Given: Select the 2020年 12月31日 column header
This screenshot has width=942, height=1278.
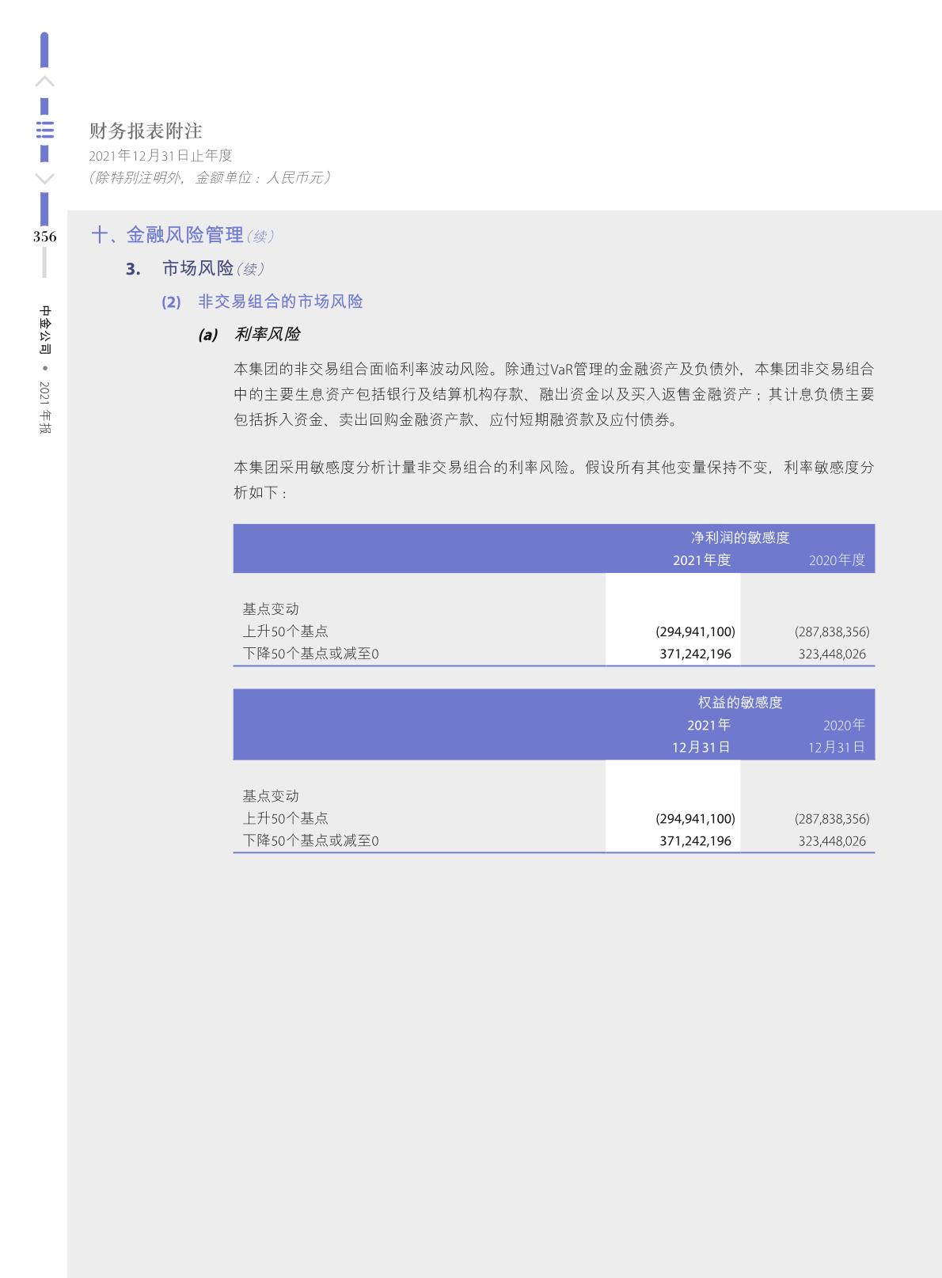Looking at the screenshot, I should 836,736.
